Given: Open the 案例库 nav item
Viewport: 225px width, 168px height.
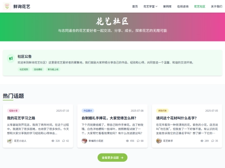Looking at the screenshot, I should pos(167,6).
